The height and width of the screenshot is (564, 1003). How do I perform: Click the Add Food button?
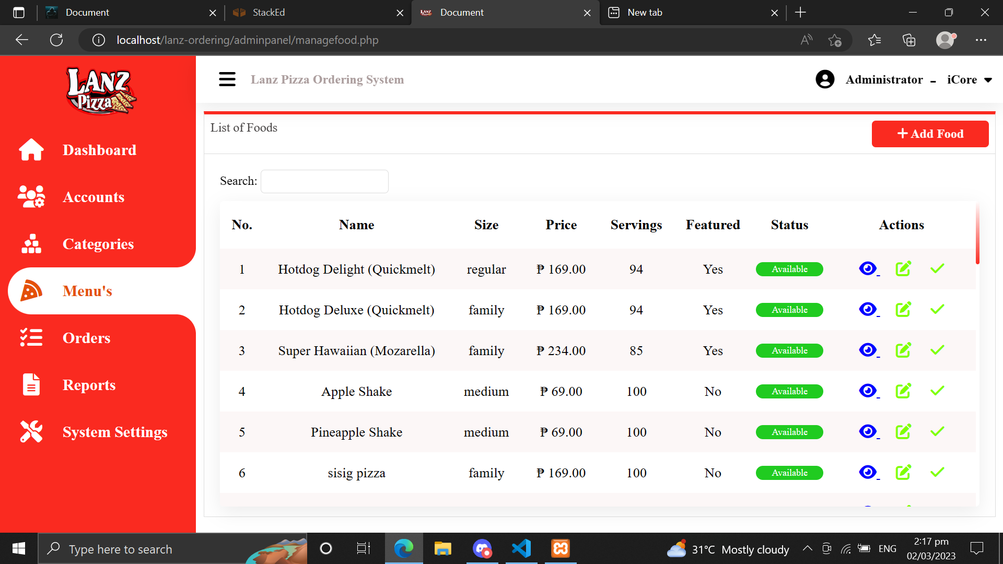coord(930,134)
